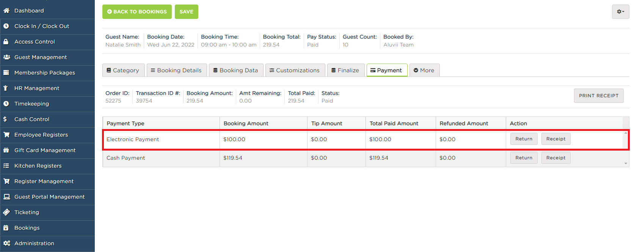This screenshot has height=252, width=637.
Task: Open Gift Card Management
Action: coord(47,150)
